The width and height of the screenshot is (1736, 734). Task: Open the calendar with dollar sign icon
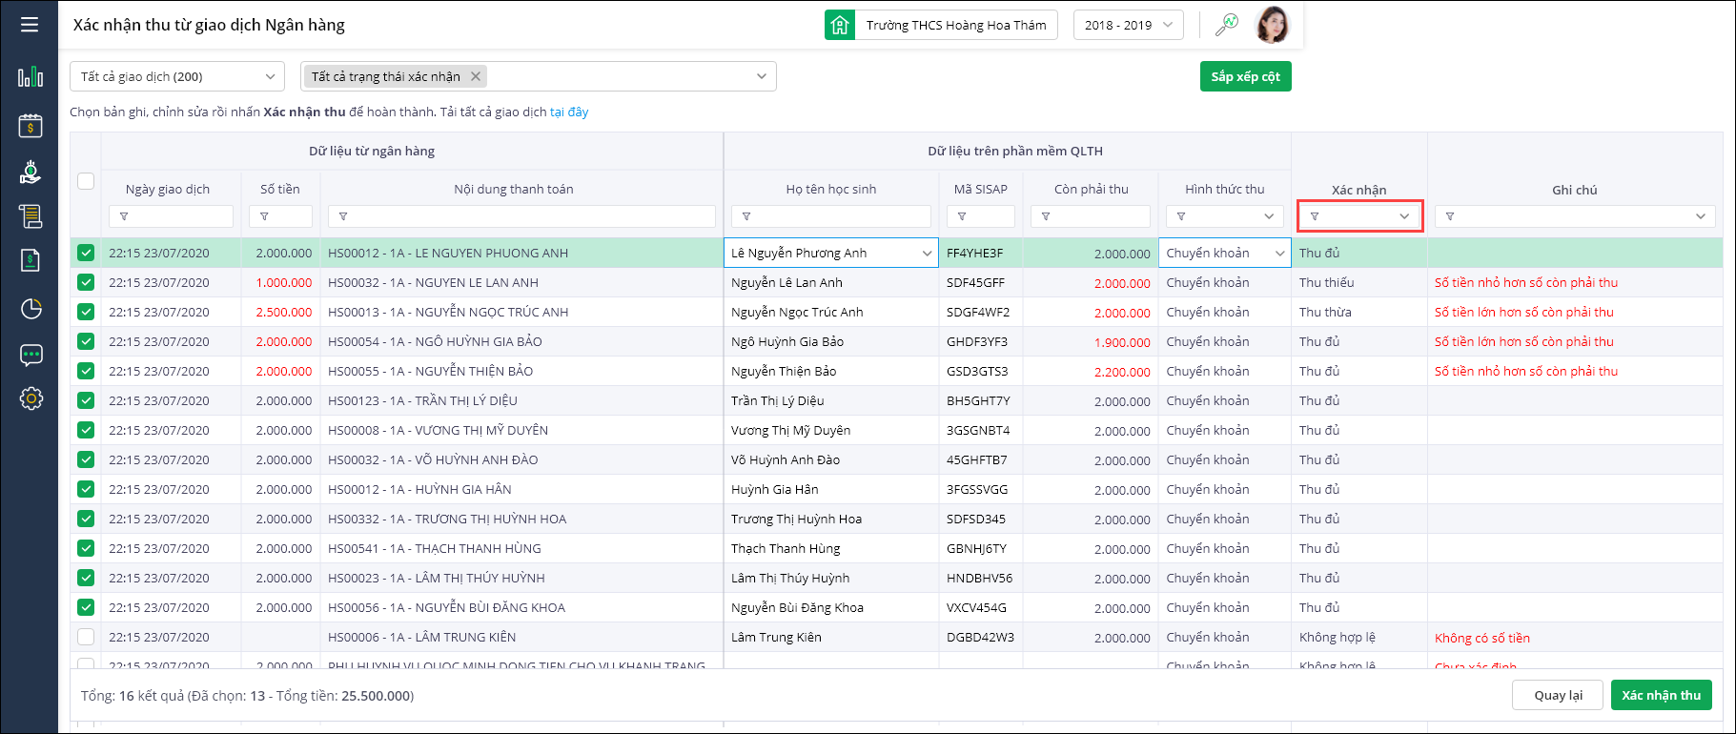tap(31, 125)
